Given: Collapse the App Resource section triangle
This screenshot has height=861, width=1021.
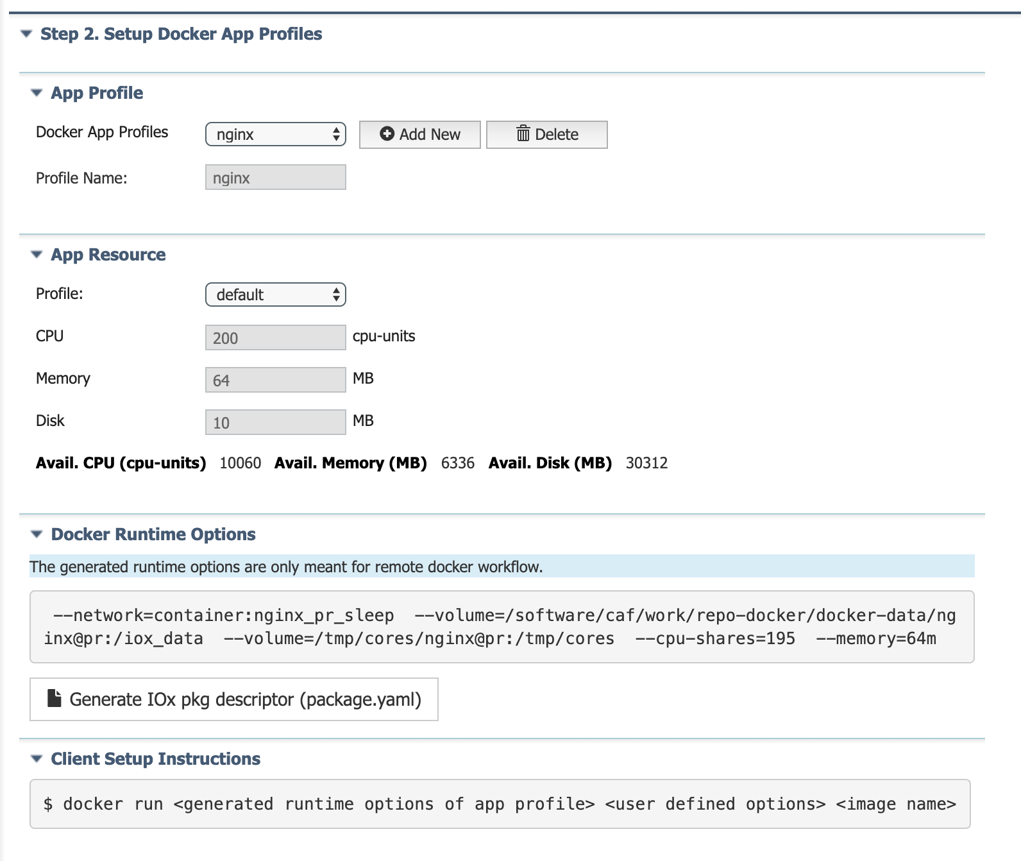Looking at the screenshot, I should (x=37, y=255).
